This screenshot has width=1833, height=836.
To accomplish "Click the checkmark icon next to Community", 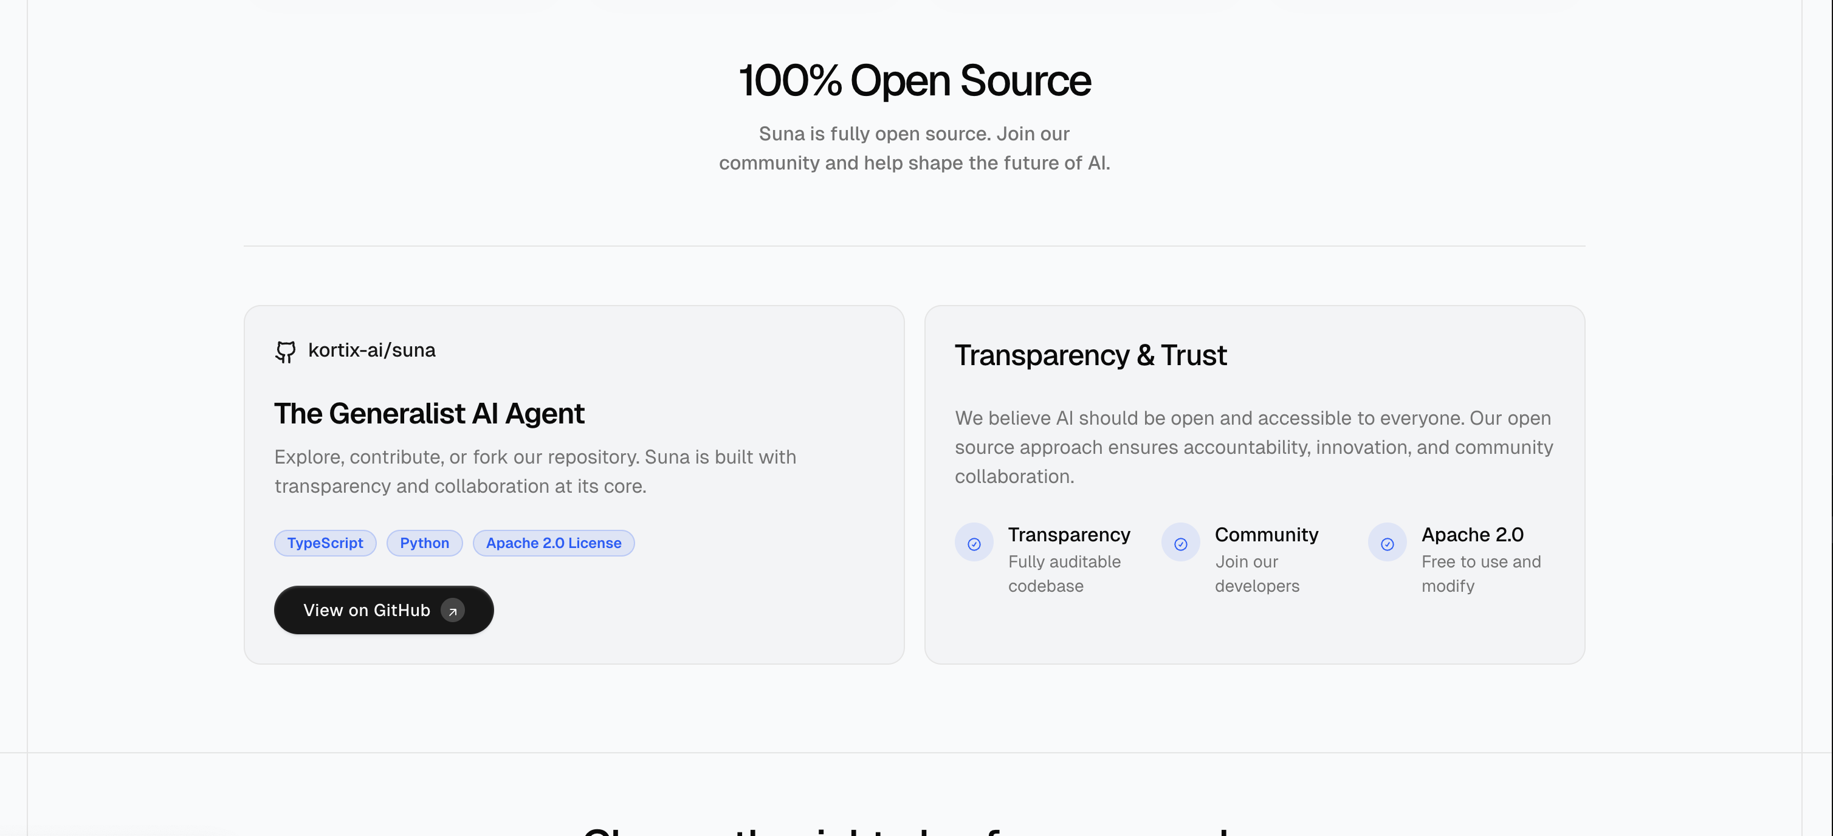I will (x=1180, y=543).
